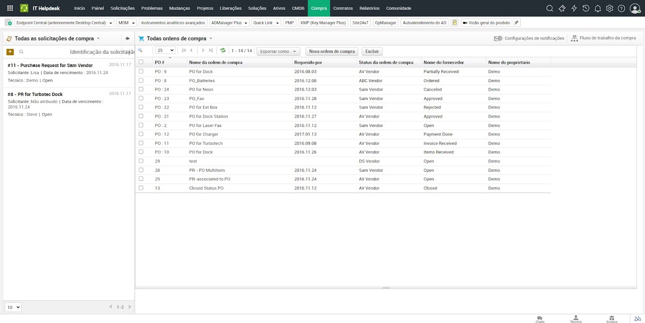The height and width of the screenshot is (323, 645).
Task: Open the Solicitações tab
Action: point(122,8)
